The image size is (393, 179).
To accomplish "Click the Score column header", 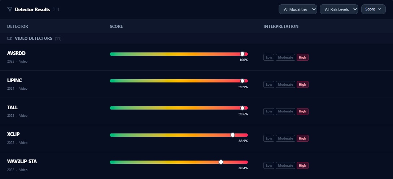I will click(x=116, y=26).
